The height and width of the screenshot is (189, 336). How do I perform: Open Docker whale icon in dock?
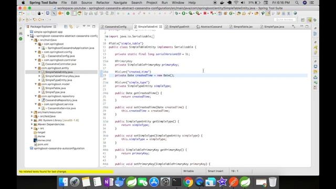point(120,182)
